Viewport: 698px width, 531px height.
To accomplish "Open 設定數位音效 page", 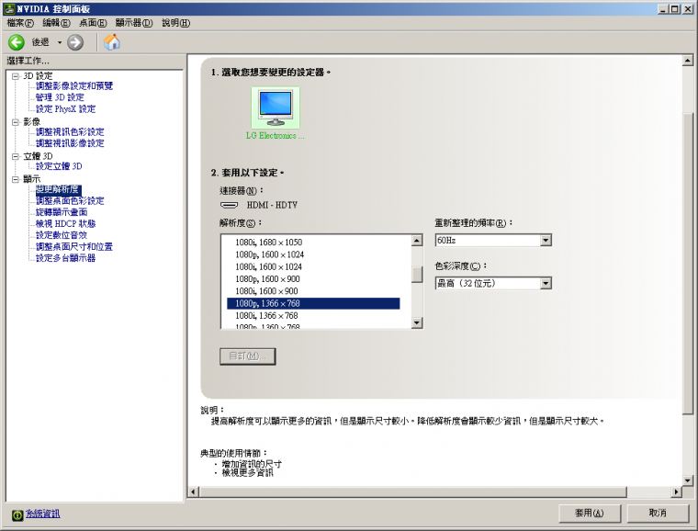I will pyautogui.click(x=62, y=235).
